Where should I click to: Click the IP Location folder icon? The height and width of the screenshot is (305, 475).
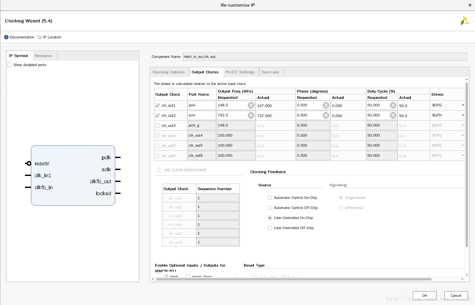40,37
